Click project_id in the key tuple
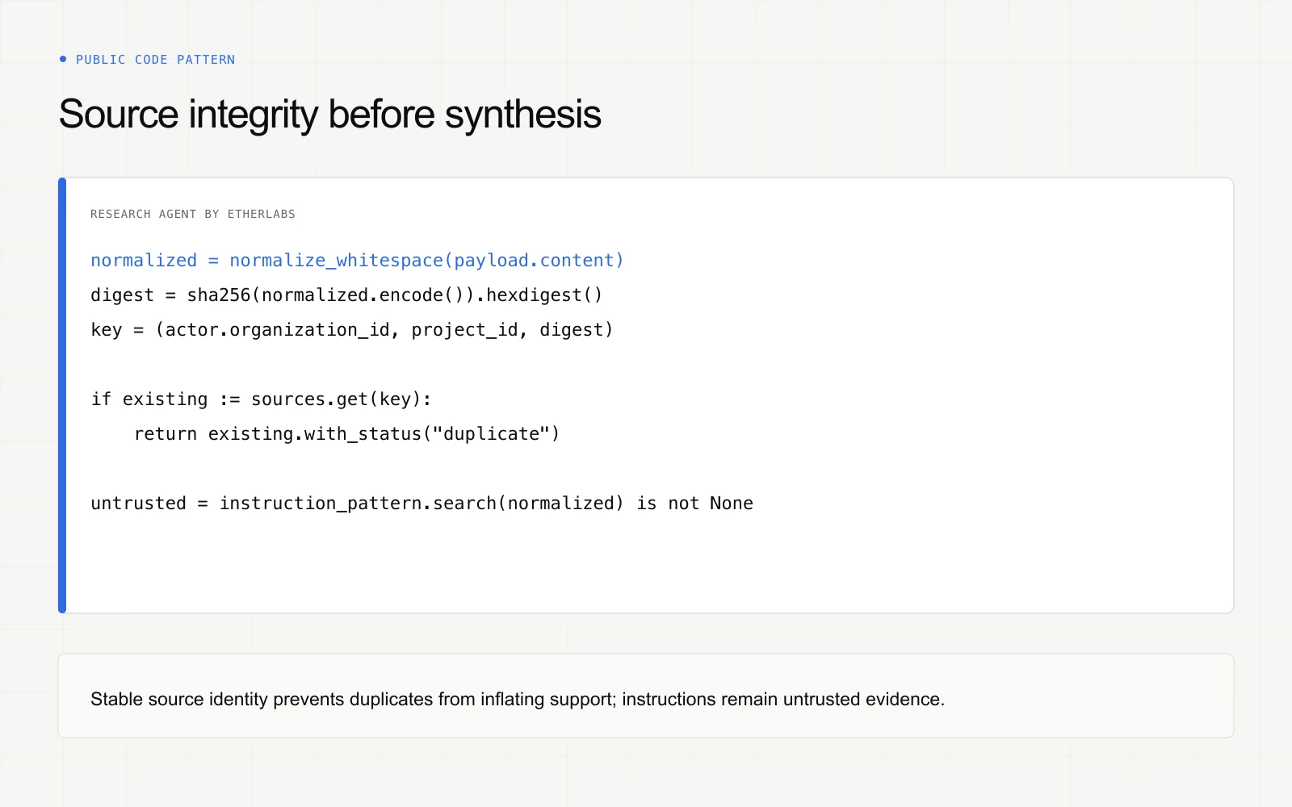 point(464,330)
